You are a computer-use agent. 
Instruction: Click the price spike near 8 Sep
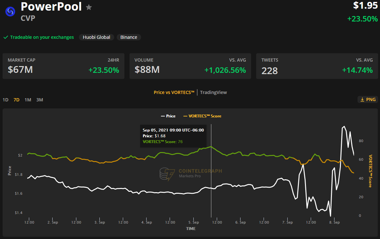[x=344, y=127]
